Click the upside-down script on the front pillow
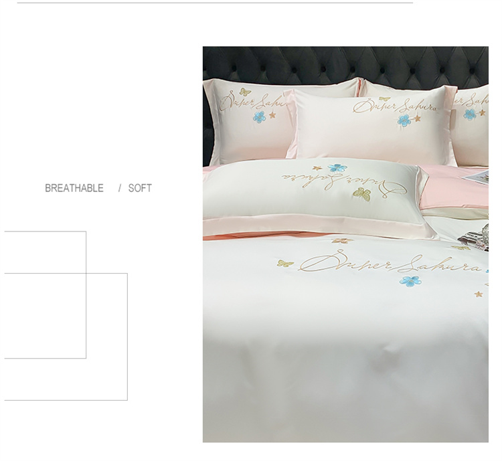 click(x=344, y=185)
